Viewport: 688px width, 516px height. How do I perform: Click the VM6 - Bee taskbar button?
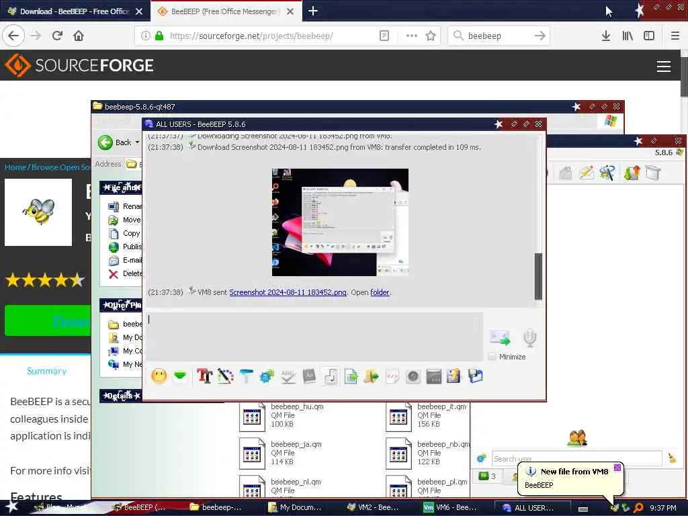click(450, 507)
